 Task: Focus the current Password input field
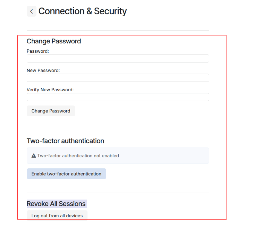pyautogui.click(x=118, y=58)
